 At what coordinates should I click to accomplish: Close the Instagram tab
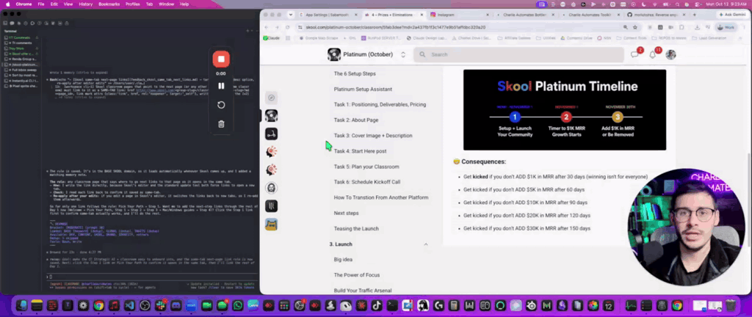[488, 15]
